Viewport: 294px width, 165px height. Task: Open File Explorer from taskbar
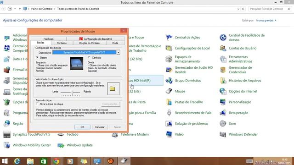(30, 161)
